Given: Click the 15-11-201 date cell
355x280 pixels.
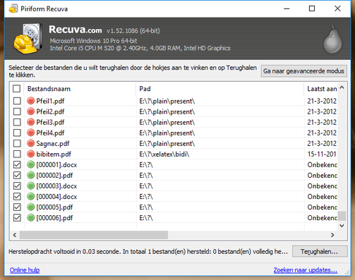Looking at the screenshot, I should click(x=322, y=154).
